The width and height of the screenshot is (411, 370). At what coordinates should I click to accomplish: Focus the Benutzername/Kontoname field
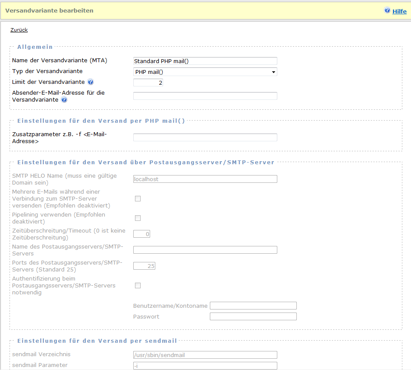253,306
